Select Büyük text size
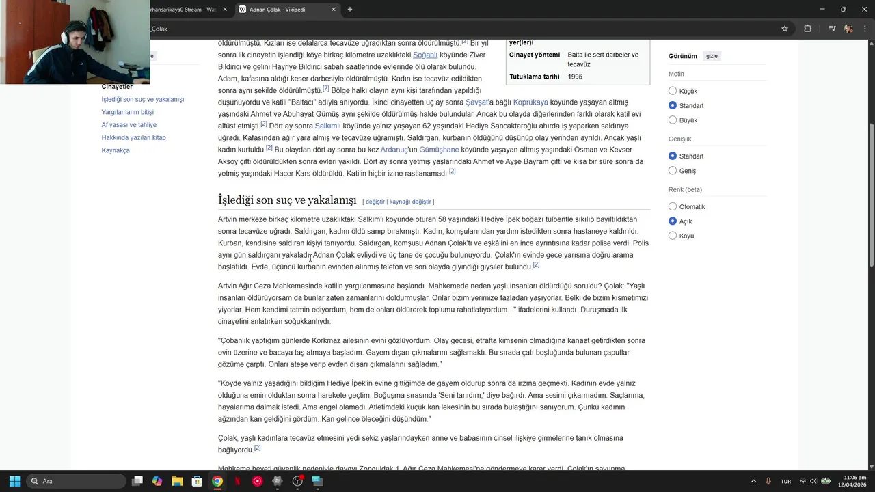This screenshot has width=875, height=492. tap(673, 120)
